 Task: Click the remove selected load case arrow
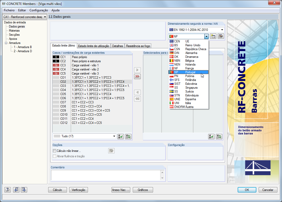137,92
